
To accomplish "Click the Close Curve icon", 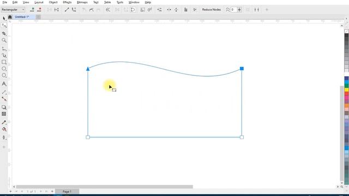I will point(133,10).
